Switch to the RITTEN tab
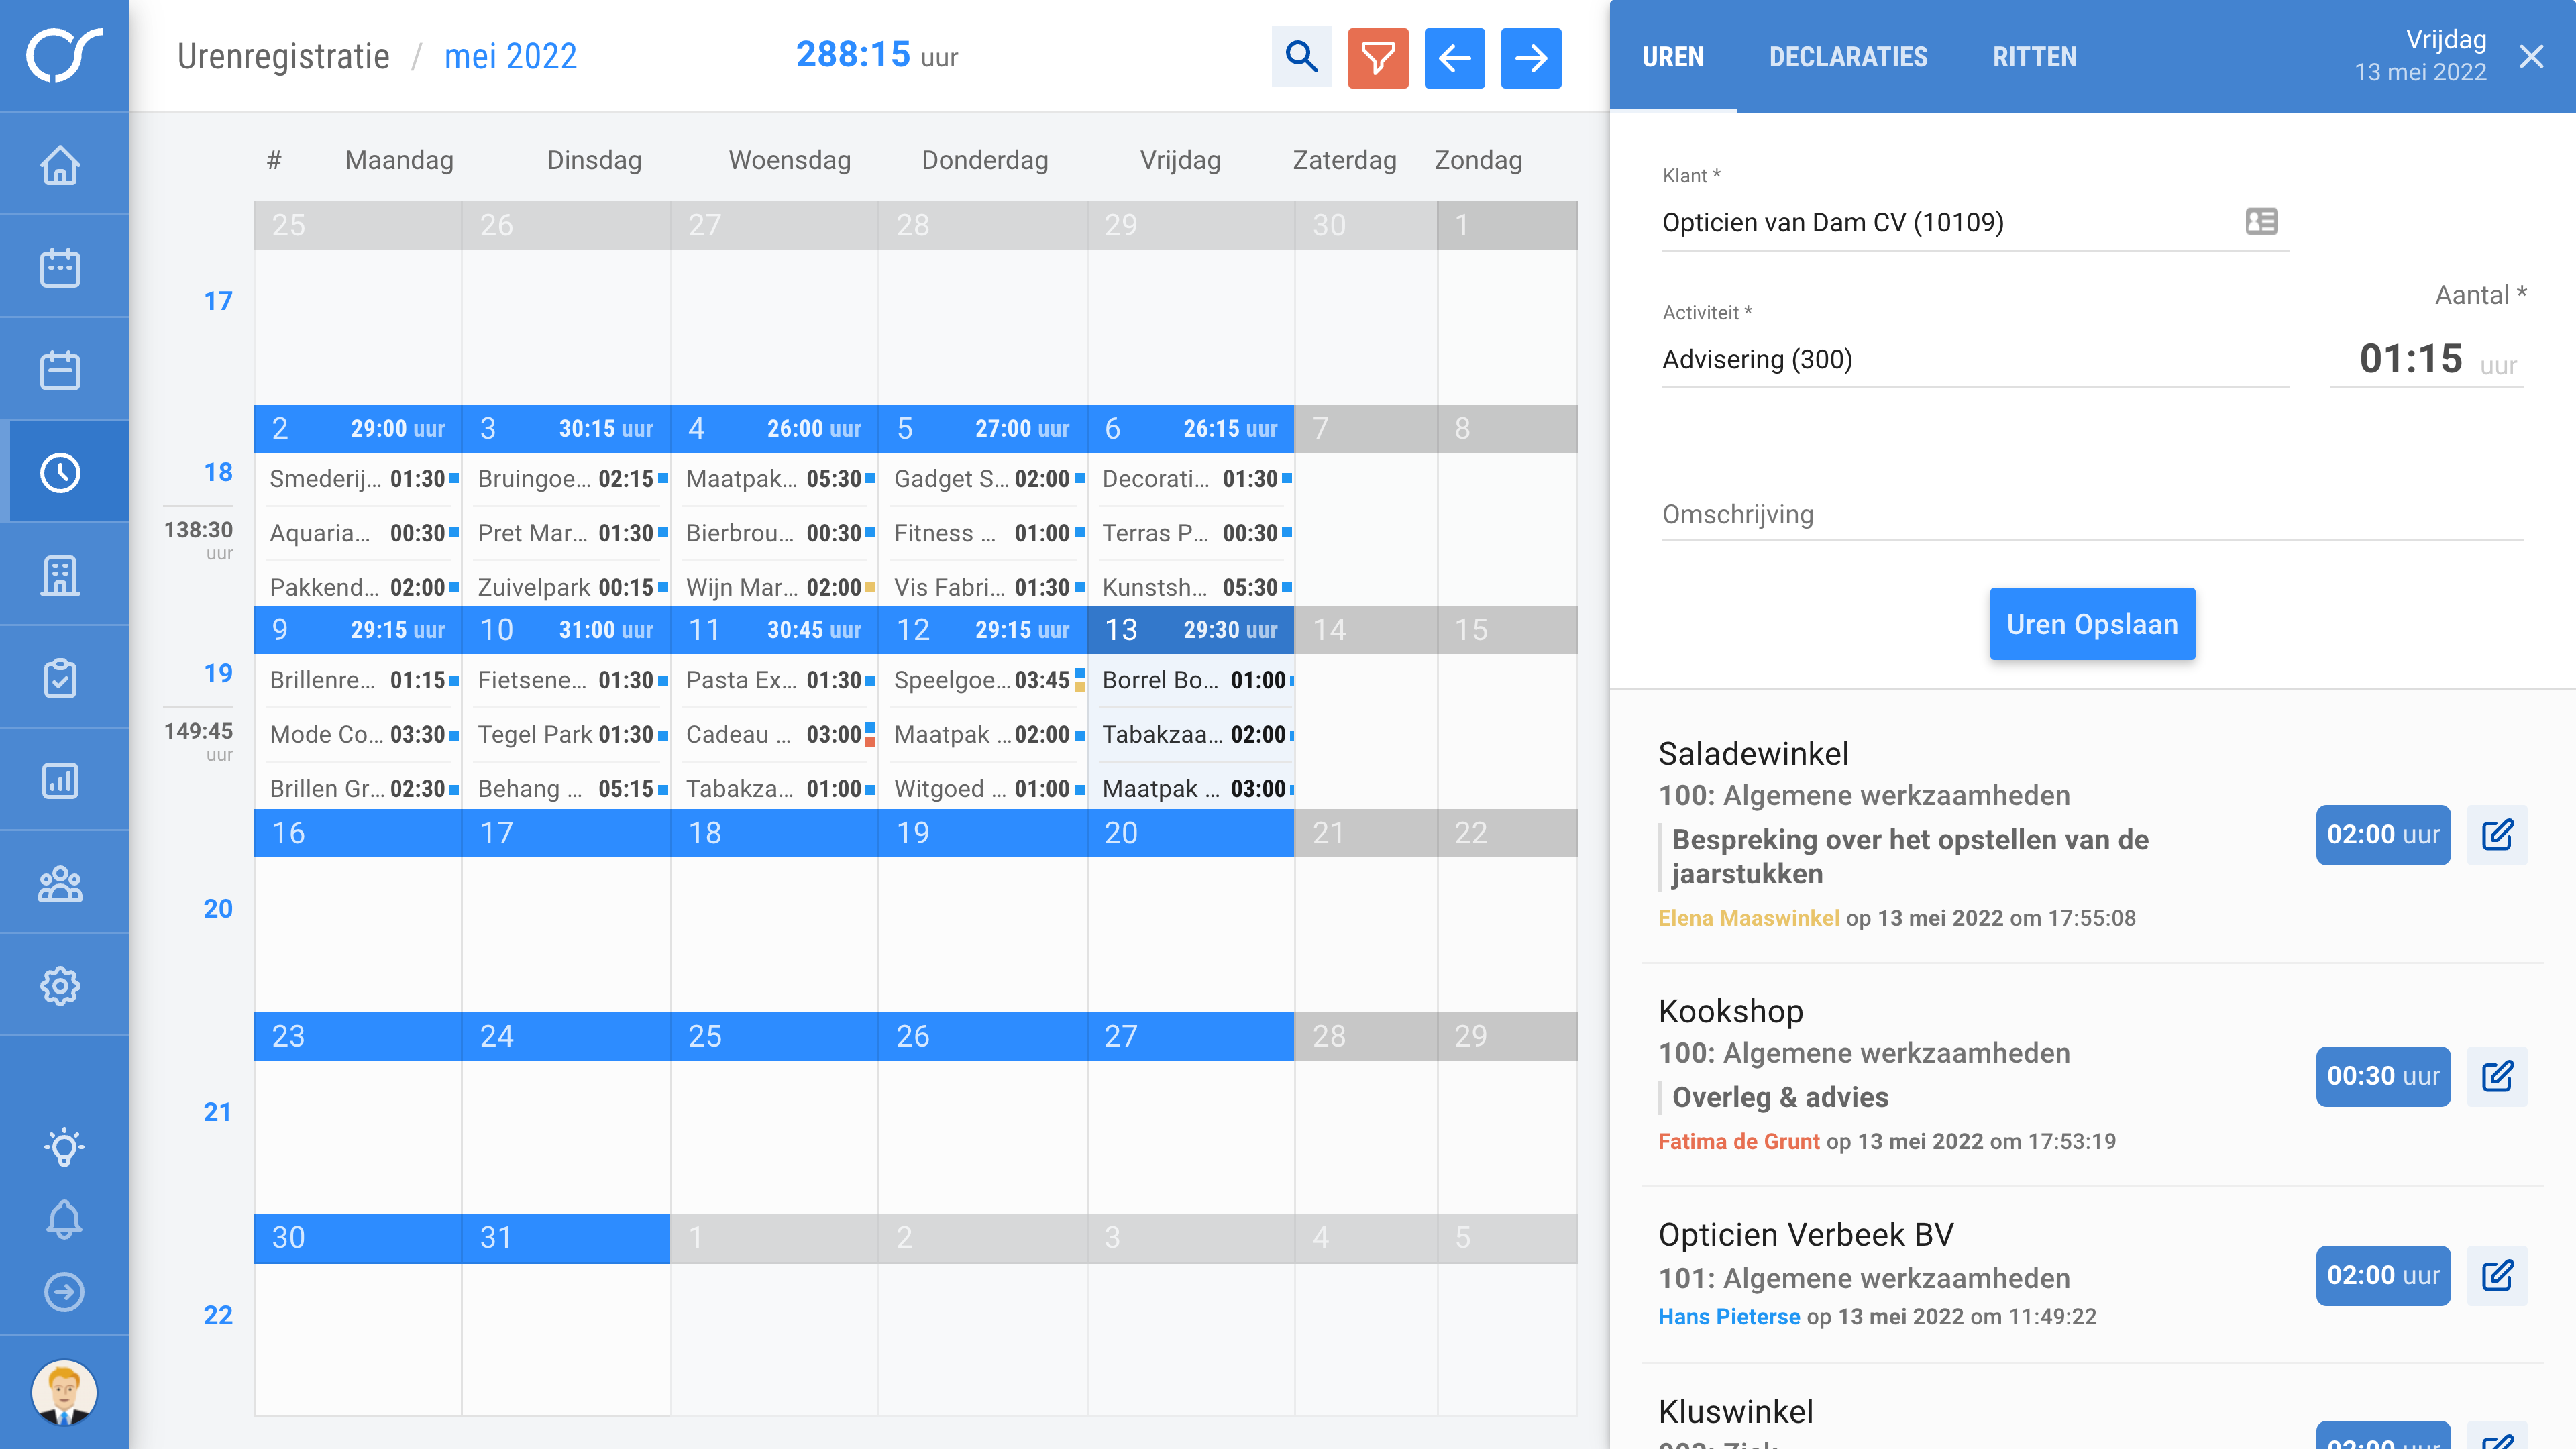 click(2034, 57)
